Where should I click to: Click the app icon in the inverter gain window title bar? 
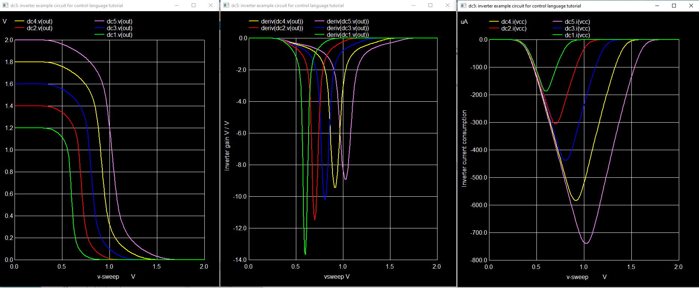[x=226, y=6]
